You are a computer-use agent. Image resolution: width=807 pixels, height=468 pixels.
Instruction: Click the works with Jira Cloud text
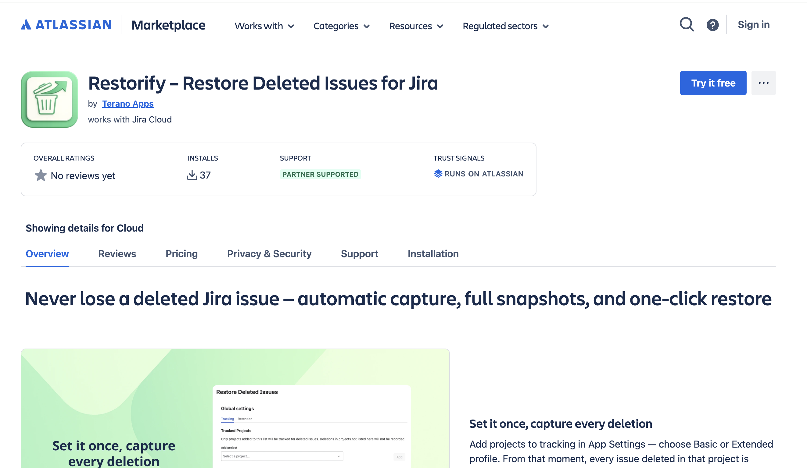(x=130, y=119)
